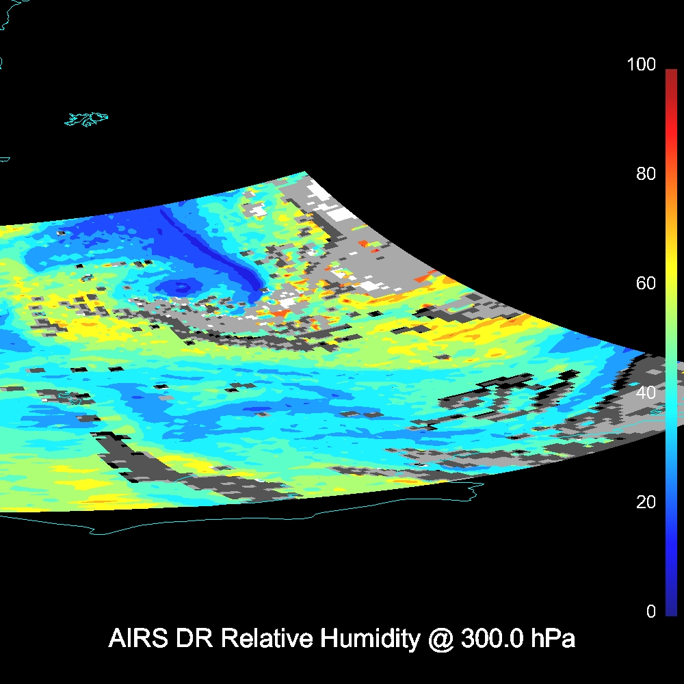
Task: Click the colorbar label 60
Action: click(x=646, y=283)
